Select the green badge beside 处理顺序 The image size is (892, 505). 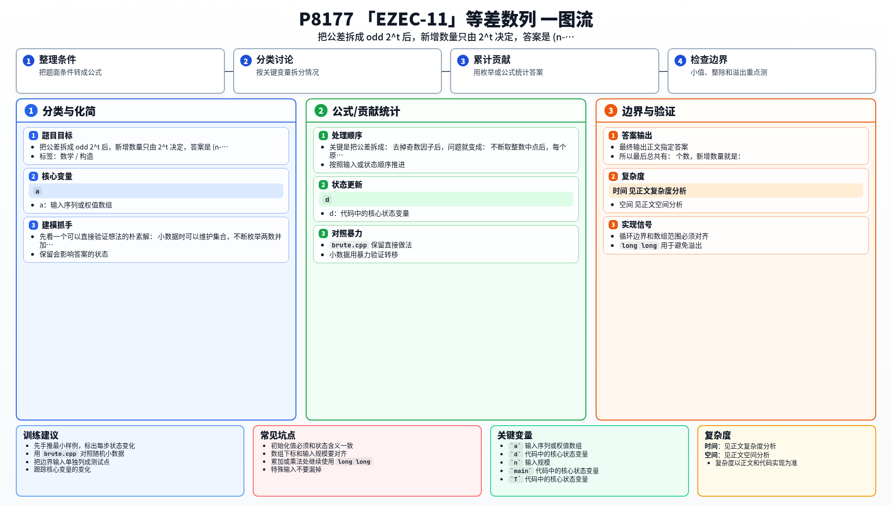[x=323, y=136]
